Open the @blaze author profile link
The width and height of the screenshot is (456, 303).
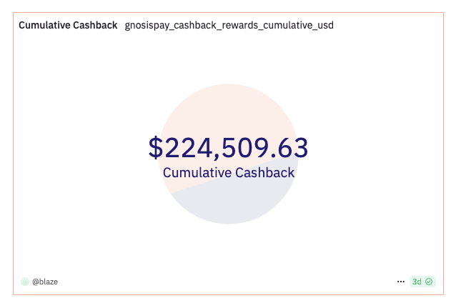point(45,282)
